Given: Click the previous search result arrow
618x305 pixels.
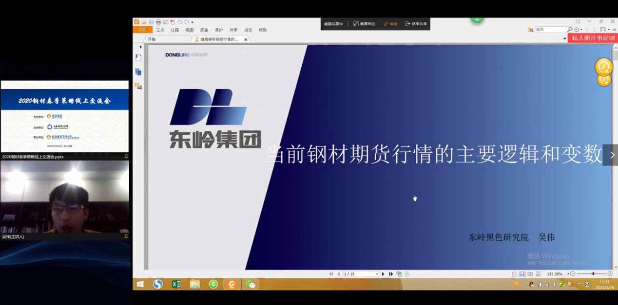Looking at the screenshot, I should point(587,30).
